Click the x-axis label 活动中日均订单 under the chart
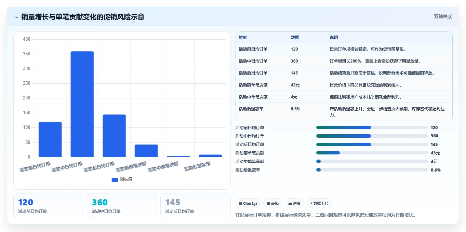This screenshot has height=232, width=466. [x=67, y=167]
